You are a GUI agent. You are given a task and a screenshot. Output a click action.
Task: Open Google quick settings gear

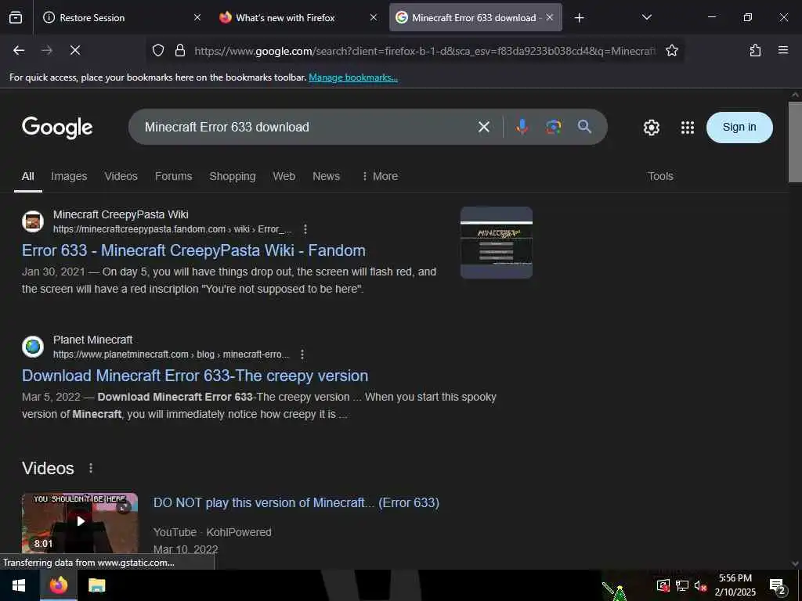tap(651, 128)
